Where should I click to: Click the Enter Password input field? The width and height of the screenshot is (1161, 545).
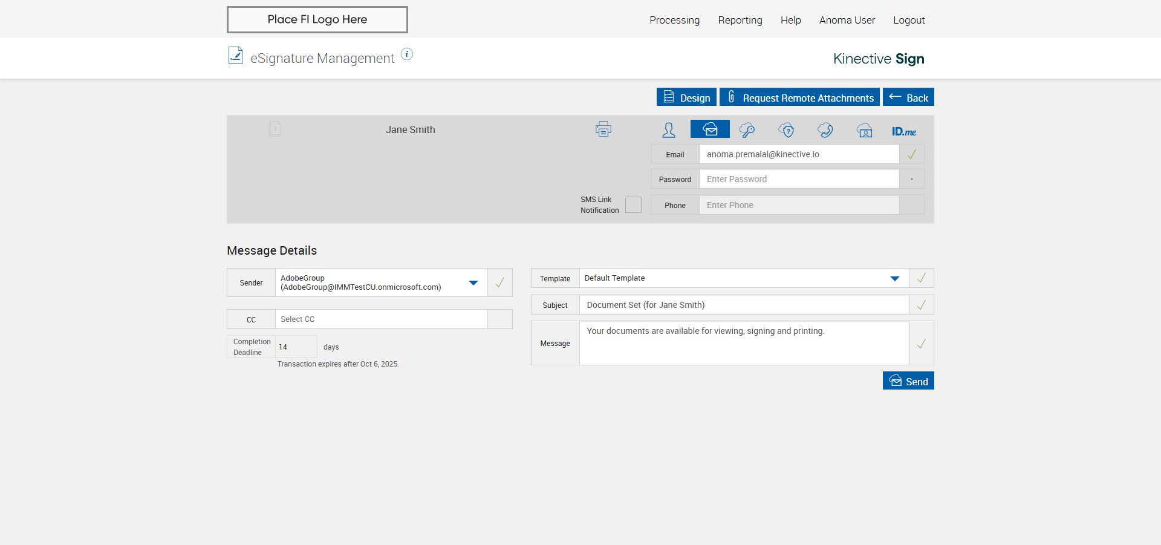coord(798,179)
